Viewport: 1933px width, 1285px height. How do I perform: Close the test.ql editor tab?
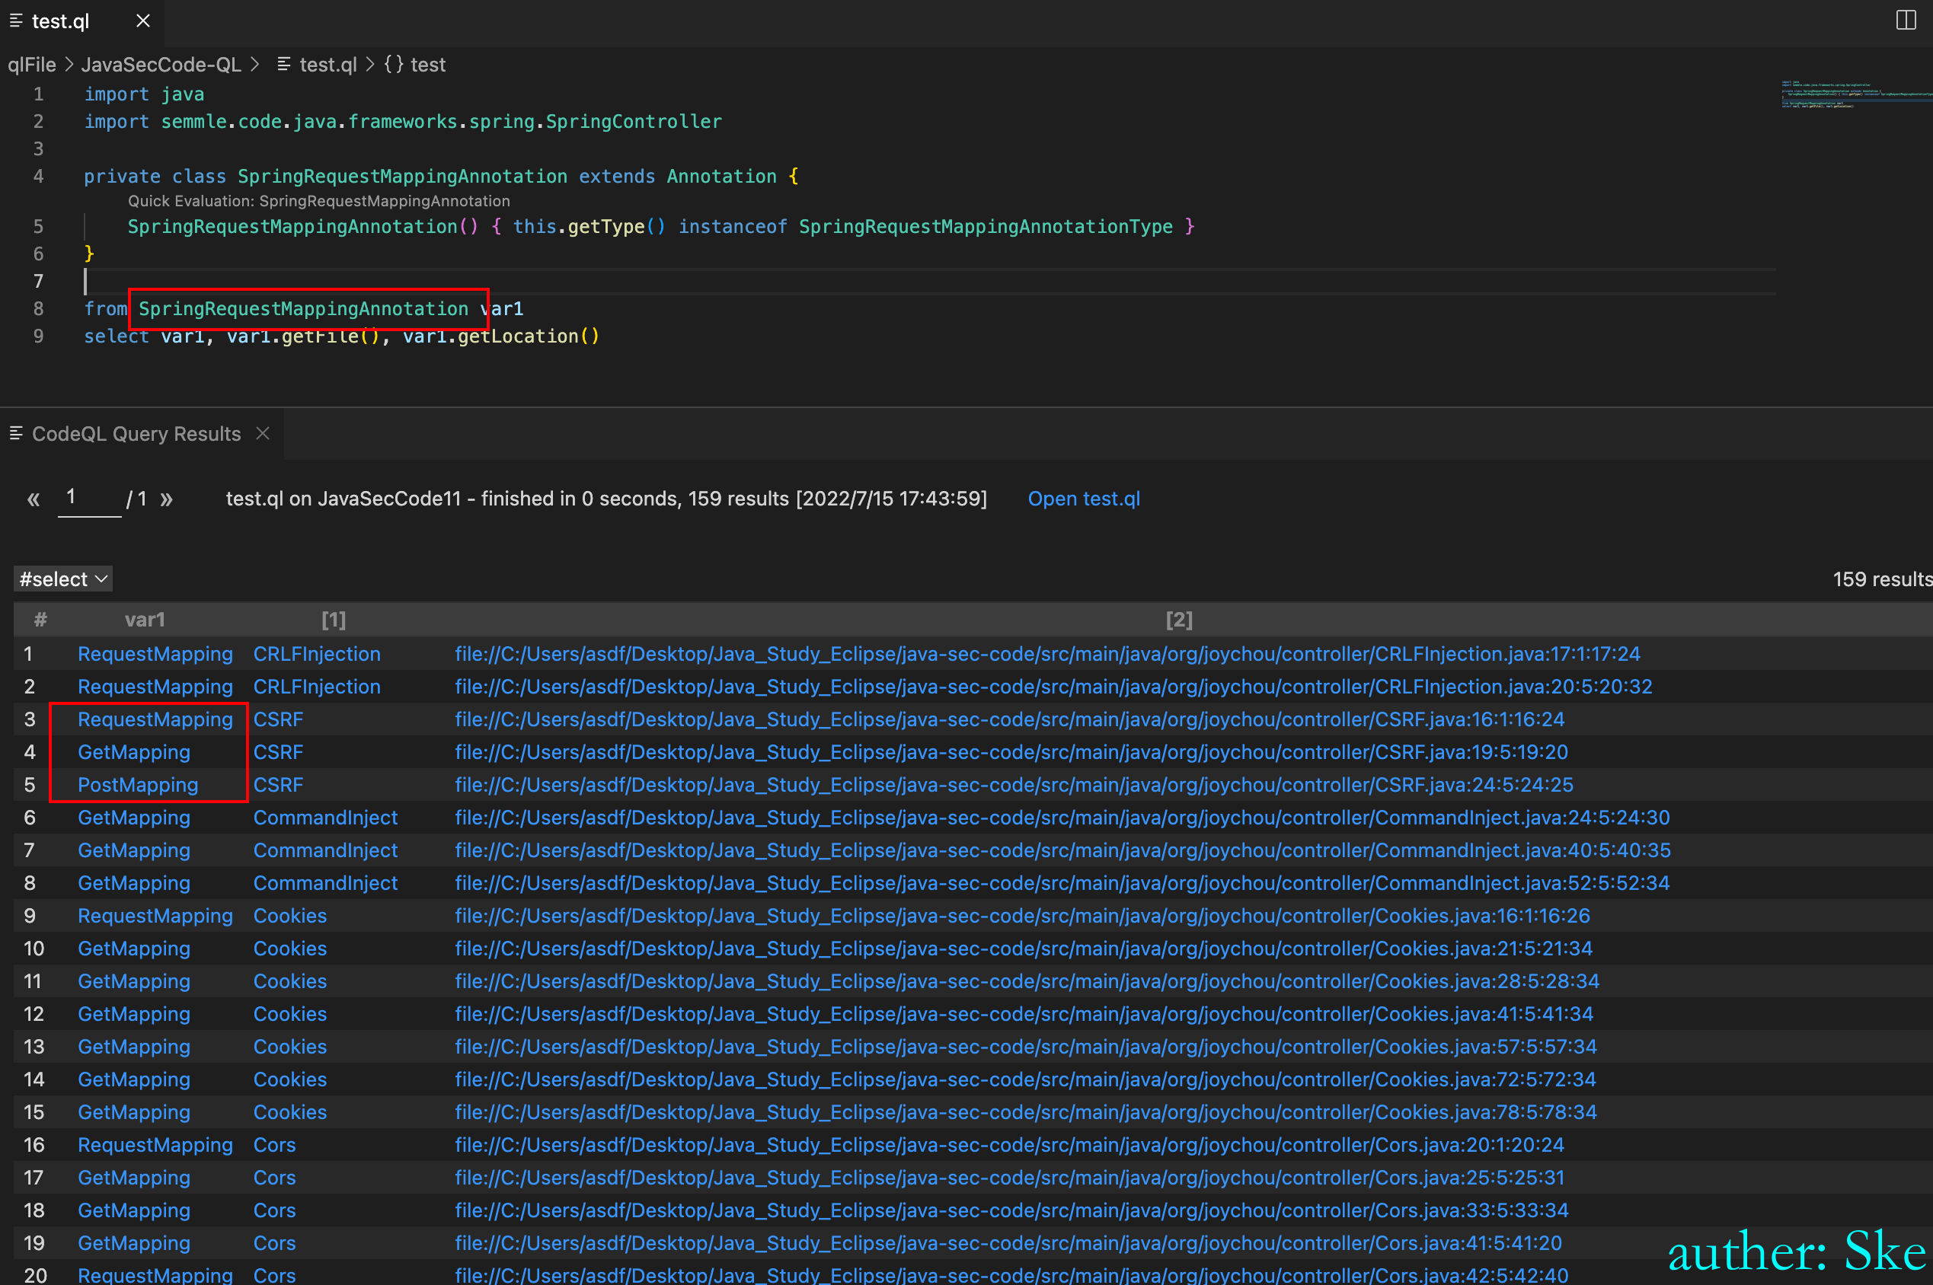[x=142, y=21]
